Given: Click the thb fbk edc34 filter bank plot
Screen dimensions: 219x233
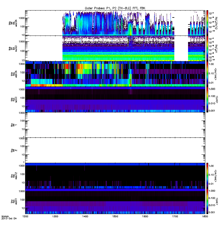Looking at the screenshot, I should point(115,74).
